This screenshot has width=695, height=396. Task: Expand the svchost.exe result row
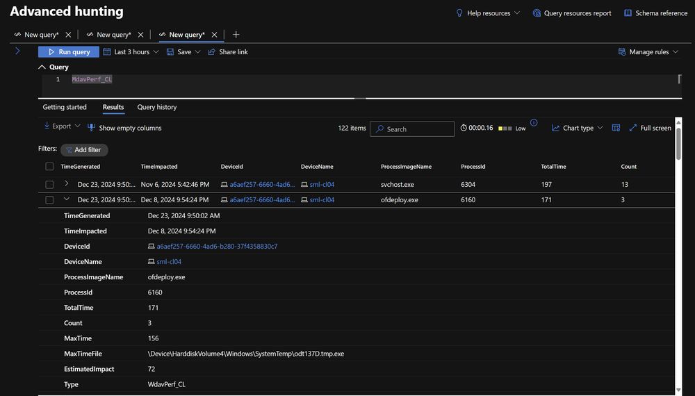pyautogui.click(x=67, y=183)
